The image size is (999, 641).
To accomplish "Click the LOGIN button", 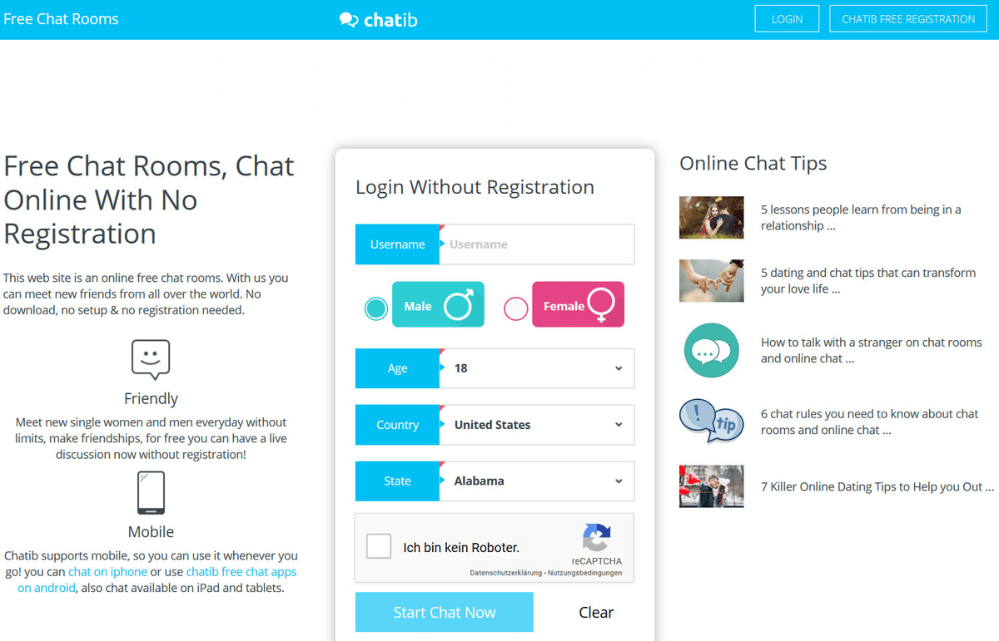I will click(786, 17).
